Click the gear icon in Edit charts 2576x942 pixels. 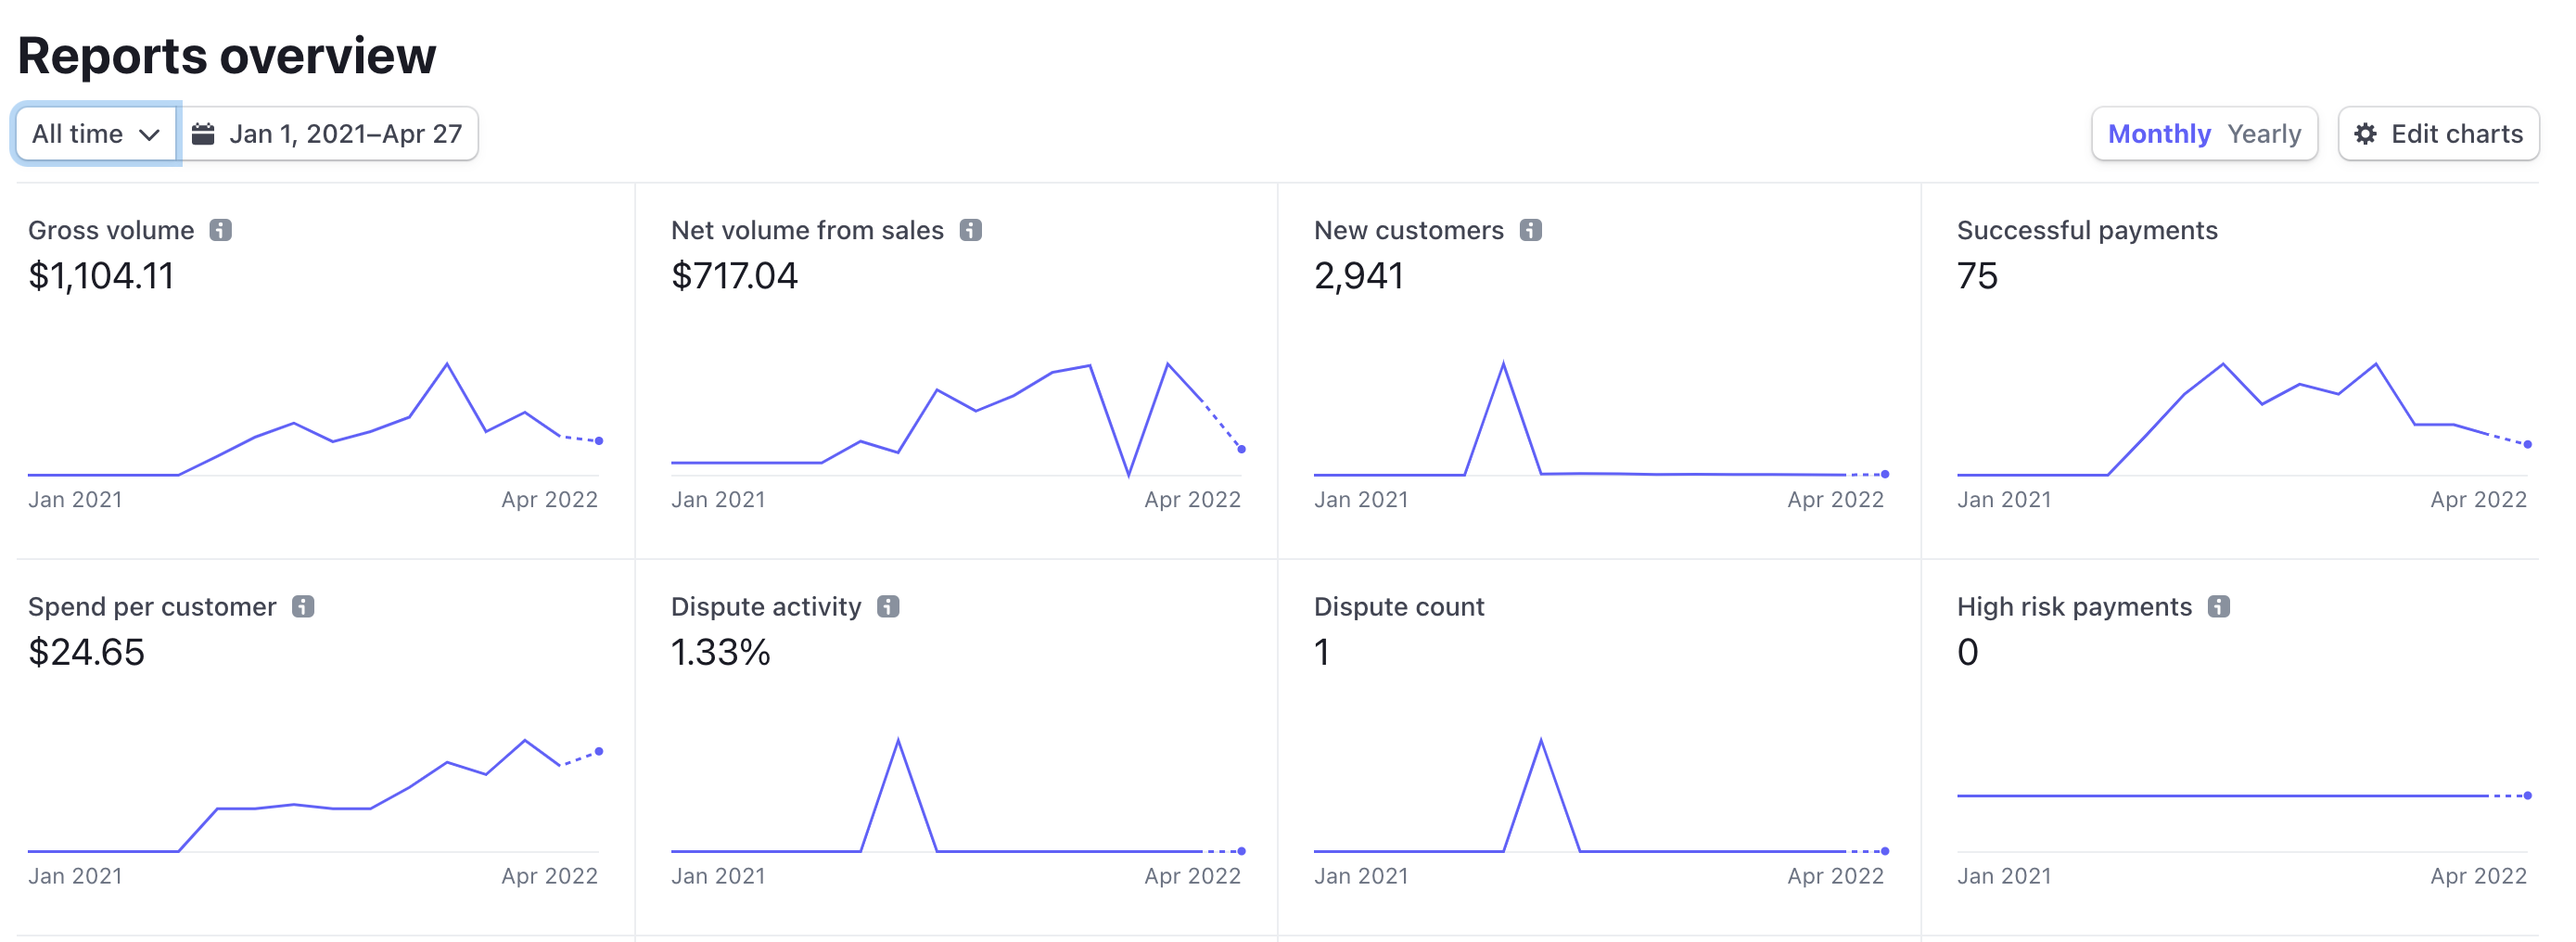point(2365,134)
